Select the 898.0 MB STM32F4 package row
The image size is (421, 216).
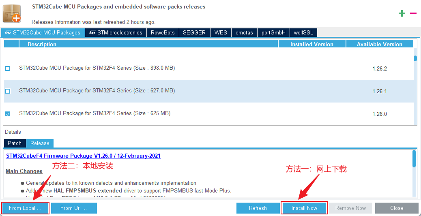[x=208, y=68]
